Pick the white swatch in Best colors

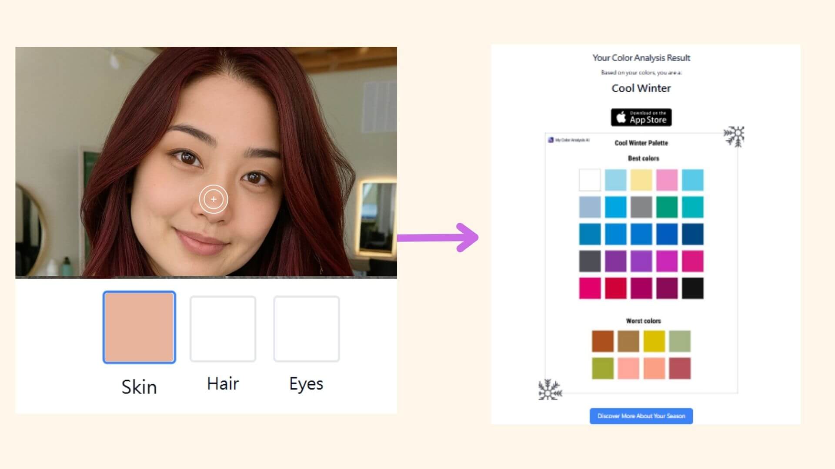pyautogui.click(x=590, y=180)
